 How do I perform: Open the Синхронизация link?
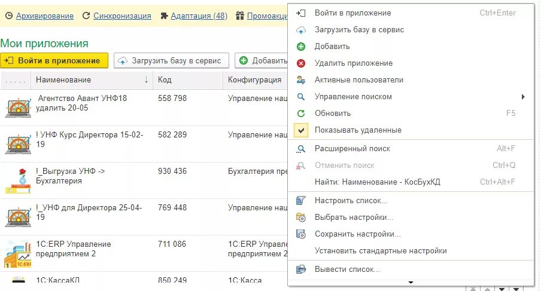[122, 16]
